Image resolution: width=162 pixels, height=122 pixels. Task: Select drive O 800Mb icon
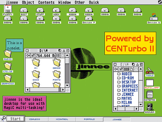[73, 18]
